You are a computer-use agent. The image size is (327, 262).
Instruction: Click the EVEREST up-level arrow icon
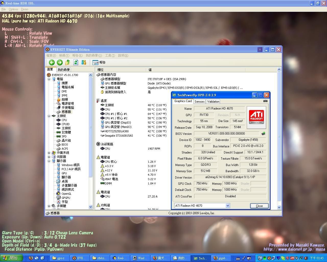[68, 62]
